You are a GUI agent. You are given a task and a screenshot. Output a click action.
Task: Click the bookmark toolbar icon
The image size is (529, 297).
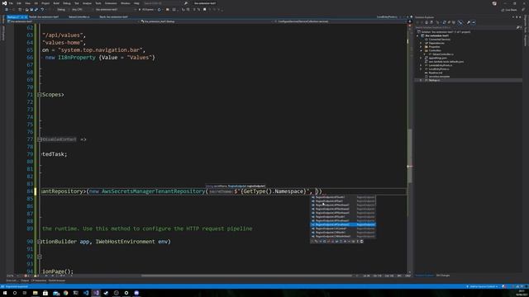(x=204, y=10)
